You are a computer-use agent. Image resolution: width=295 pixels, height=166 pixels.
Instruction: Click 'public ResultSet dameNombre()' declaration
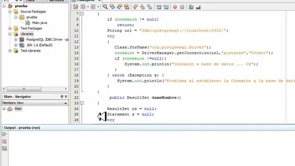[145, 98]
